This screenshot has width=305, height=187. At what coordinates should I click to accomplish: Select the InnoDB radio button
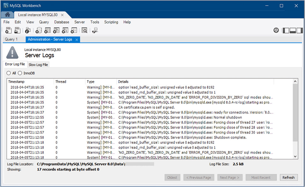coord(20,73)
